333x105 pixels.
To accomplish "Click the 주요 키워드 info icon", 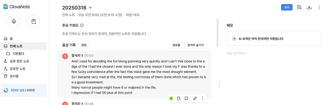I will (82, 25).
